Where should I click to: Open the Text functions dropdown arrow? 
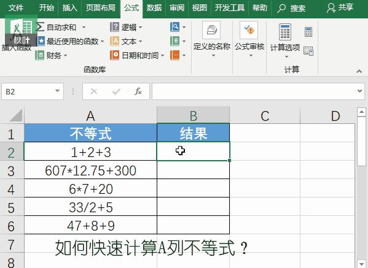point(140,42)
